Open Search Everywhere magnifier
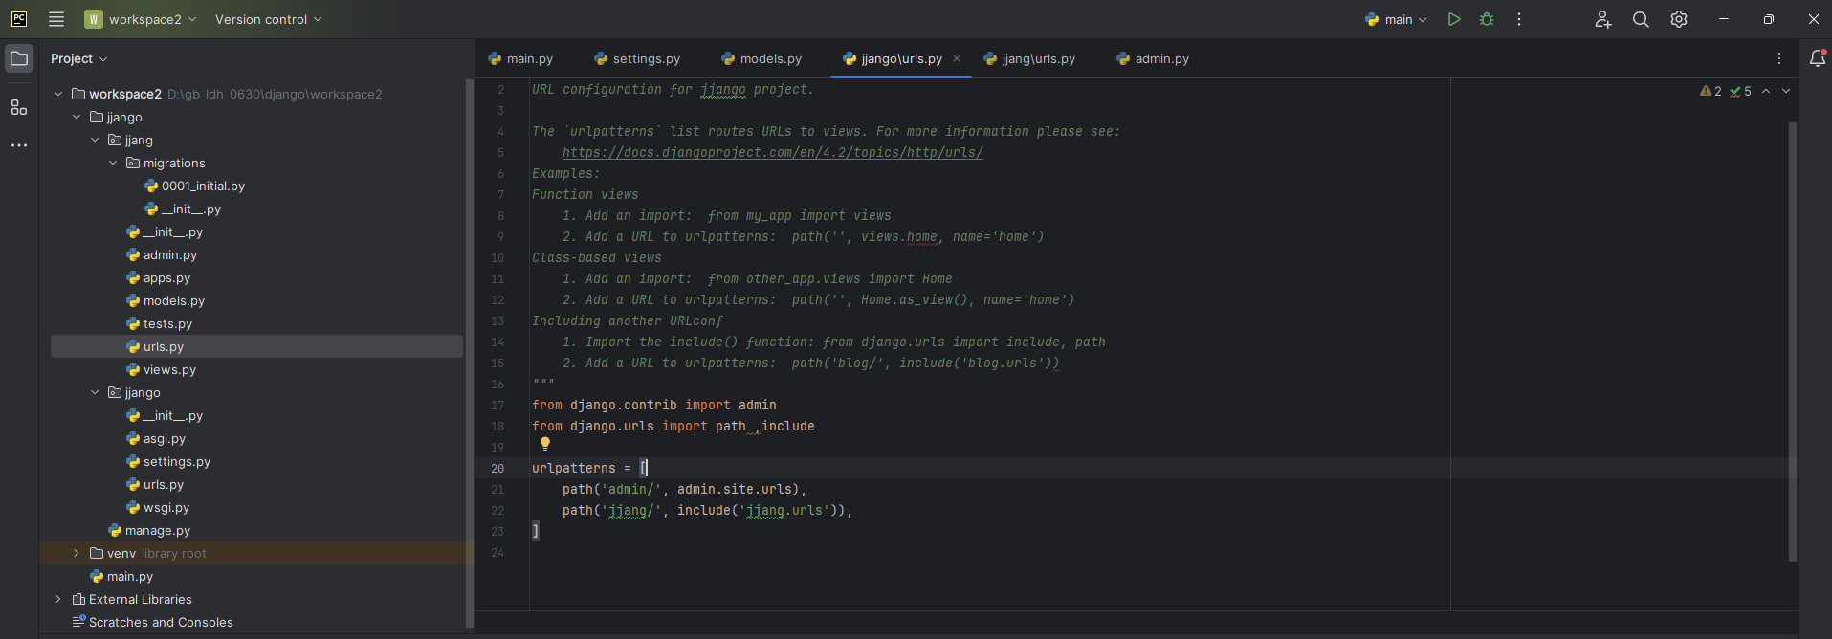Viewport: 1832px width, 639px height. coord(1641,19)
